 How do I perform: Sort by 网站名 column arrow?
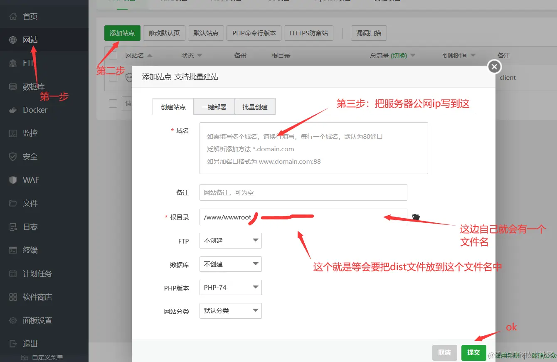point(150,55)
